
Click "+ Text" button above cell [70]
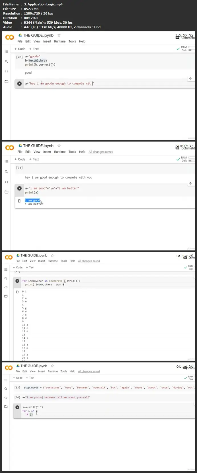coord(34,49)
